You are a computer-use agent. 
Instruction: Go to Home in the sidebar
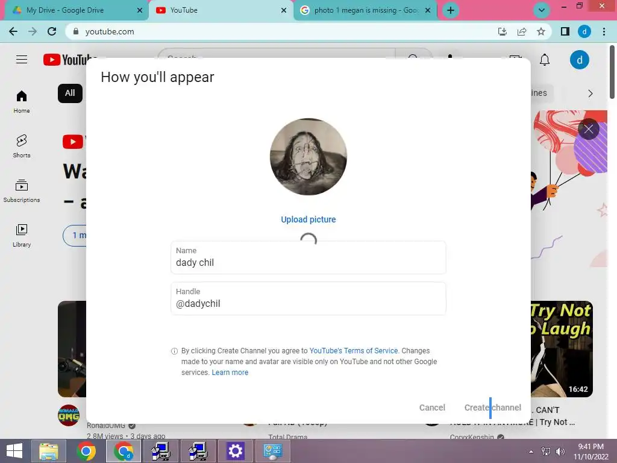pos(22,101)
